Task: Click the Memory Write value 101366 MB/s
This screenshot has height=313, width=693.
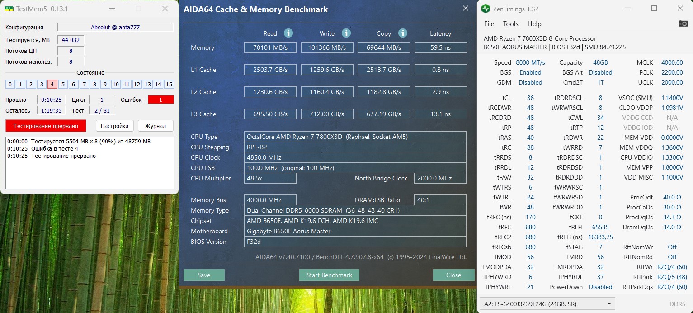Action: click(327, 47)
